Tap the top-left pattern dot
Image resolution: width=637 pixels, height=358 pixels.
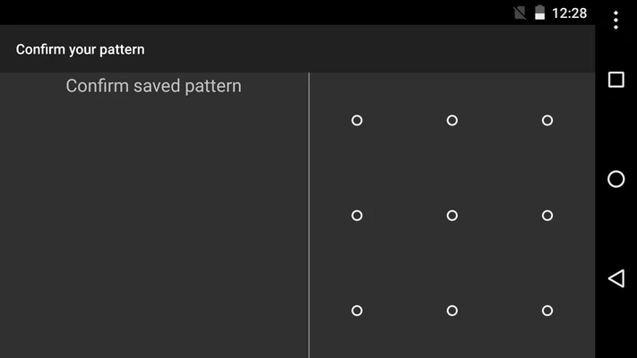(x=357, y=120)
